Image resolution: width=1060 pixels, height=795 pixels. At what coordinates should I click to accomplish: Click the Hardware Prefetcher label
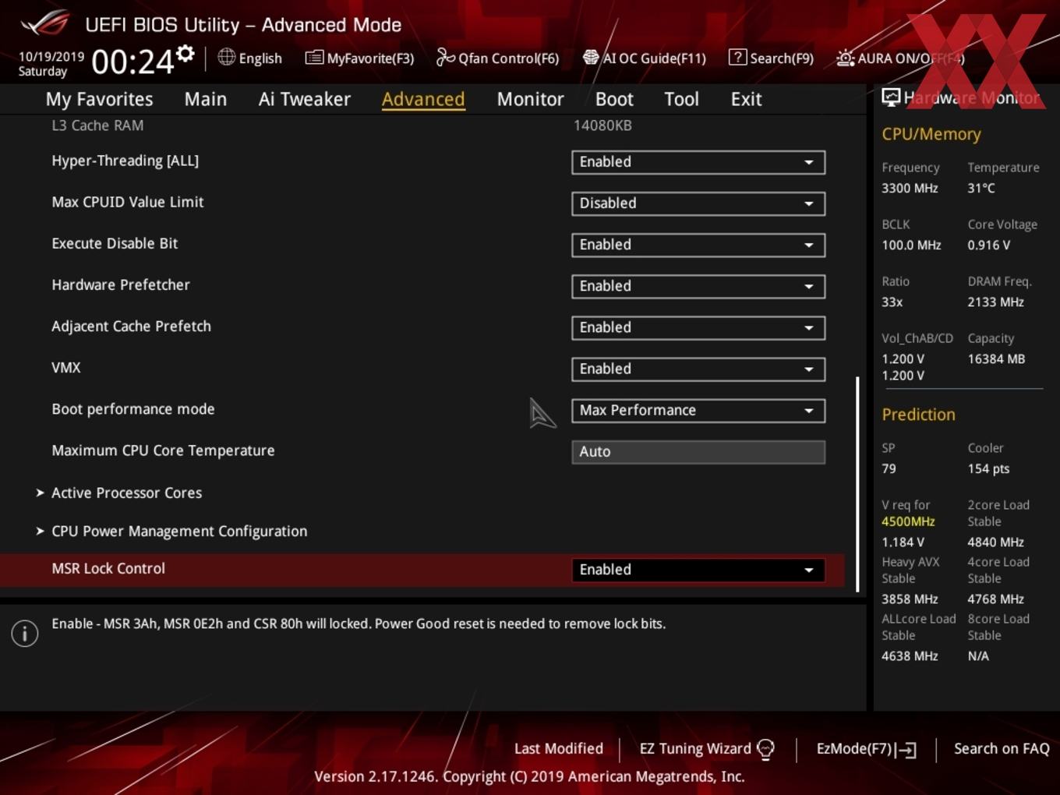coord(121,285)
